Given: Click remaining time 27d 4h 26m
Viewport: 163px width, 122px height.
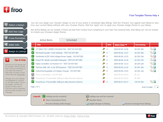Looking at the screenshot, I should (x=139, y=82).
